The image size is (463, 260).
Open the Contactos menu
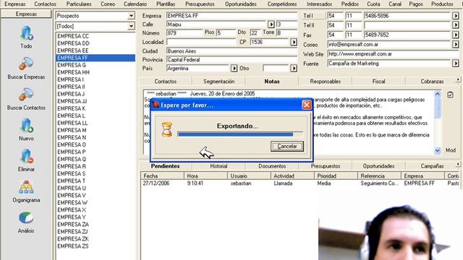(45, 4)
